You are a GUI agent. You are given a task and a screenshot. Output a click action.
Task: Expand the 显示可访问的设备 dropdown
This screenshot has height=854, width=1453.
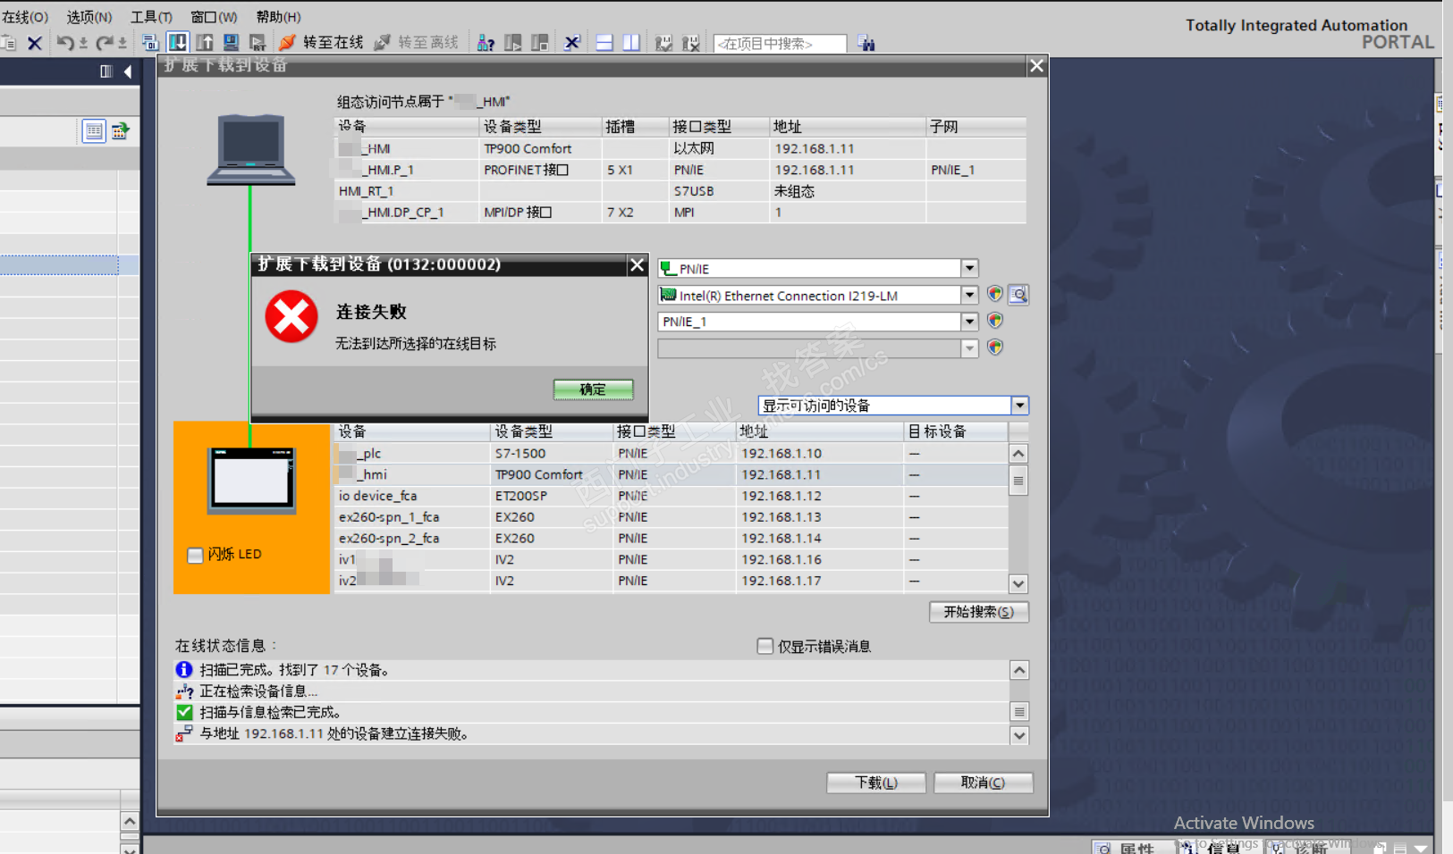coord(1019,406)
